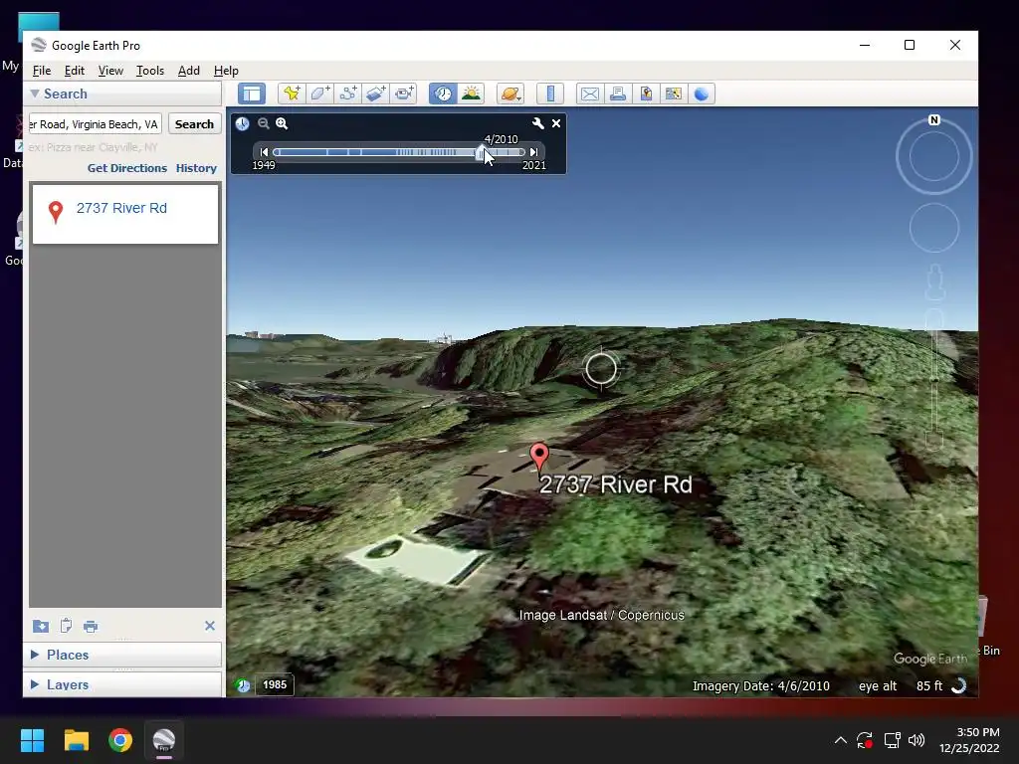Copy search results with clipboard icon

pos(66,626)
